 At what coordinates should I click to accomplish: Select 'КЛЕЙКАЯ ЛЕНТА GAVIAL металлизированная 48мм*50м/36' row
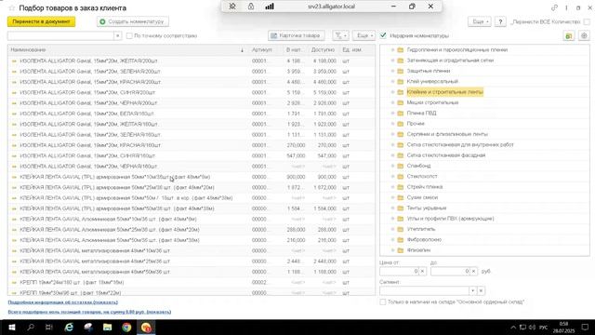tap(192, 272)
